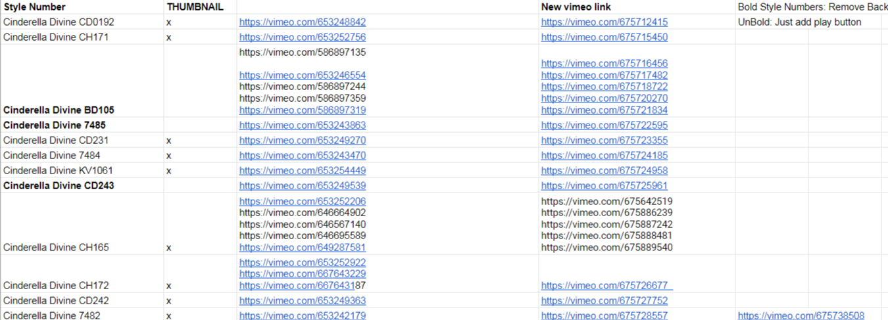Open the link vimeo.com/675720270
Image resolution: width=888 pixels, height=320 pixels.
point(604,99)
